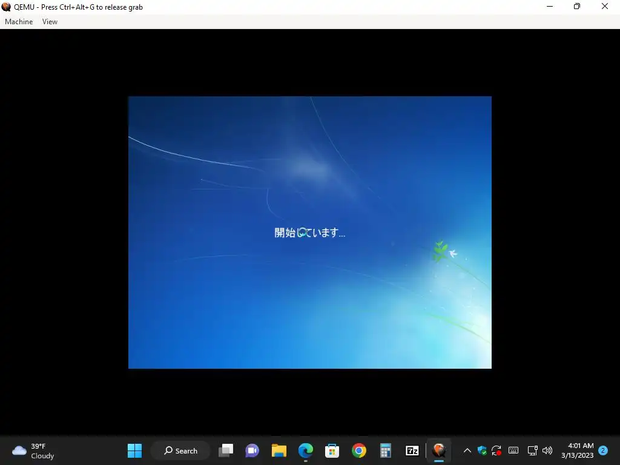Image resolution: width=620 pixels, height=465 pixels.
Task: Expand the hidden system tray icons
Action: (x=467, y=450)
